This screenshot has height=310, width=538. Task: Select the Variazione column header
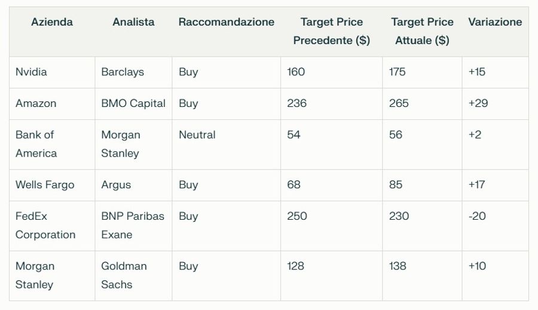tap(495, 22)
